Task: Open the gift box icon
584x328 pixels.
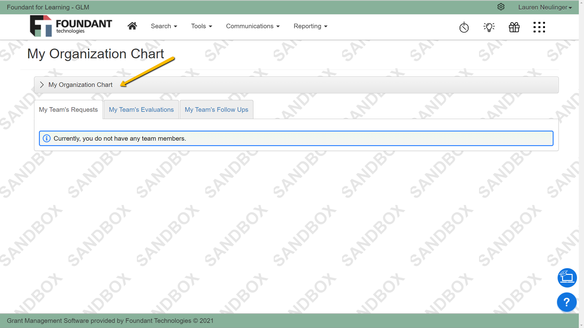Action: [x=514, y=27]
